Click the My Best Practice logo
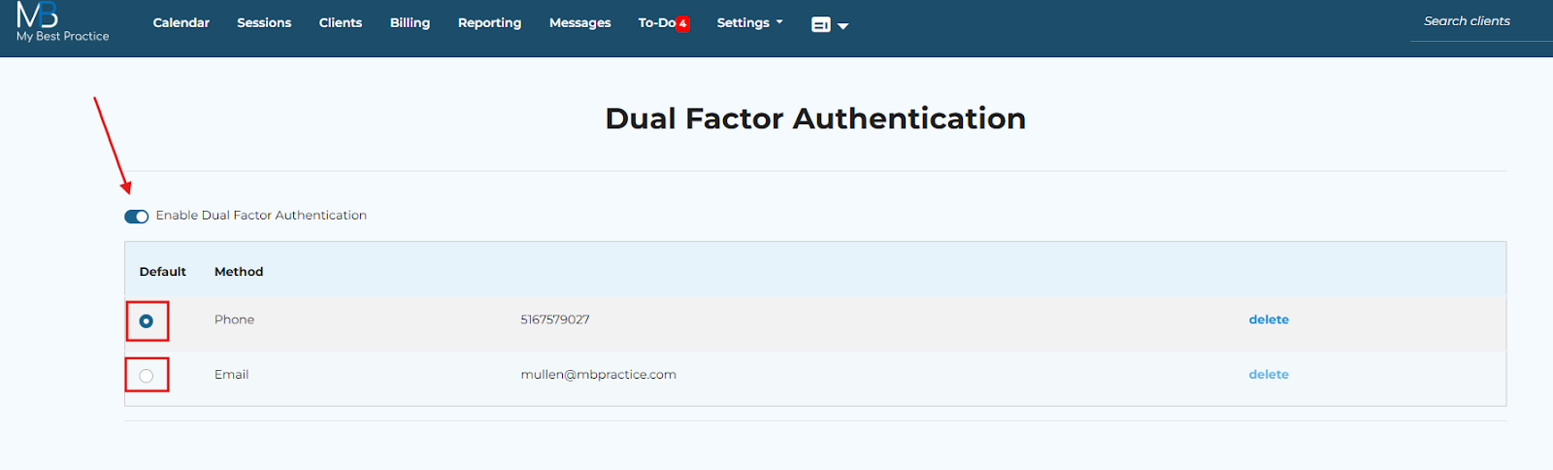Viewport: 1553px width, 470px height. click(x=62, y=22)
